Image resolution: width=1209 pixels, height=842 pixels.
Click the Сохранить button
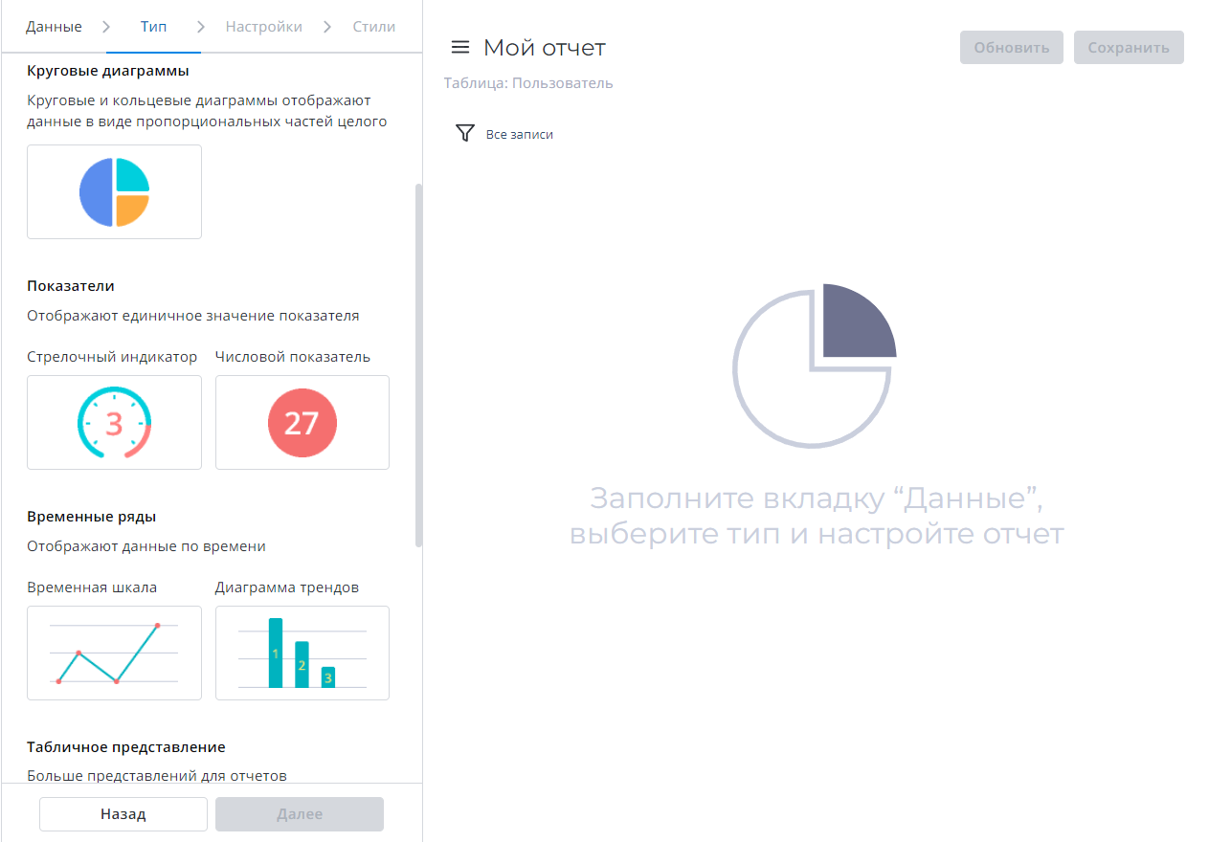(x=1129, y=48)
